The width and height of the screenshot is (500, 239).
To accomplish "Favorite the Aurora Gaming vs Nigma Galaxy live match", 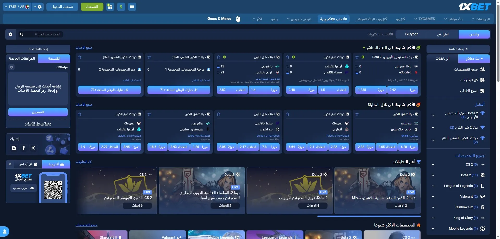I will (x=288, y=57).
